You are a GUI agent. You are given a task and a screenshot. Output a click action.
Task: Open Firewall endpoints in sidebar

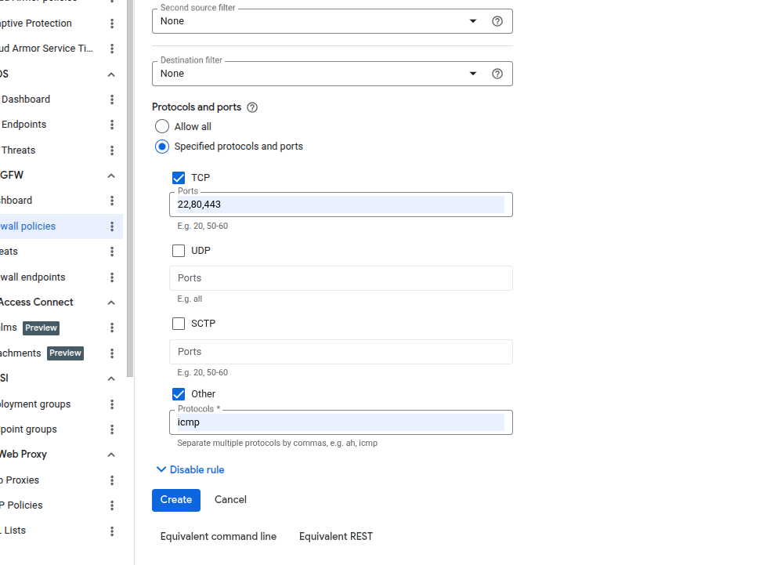[33, 277]
